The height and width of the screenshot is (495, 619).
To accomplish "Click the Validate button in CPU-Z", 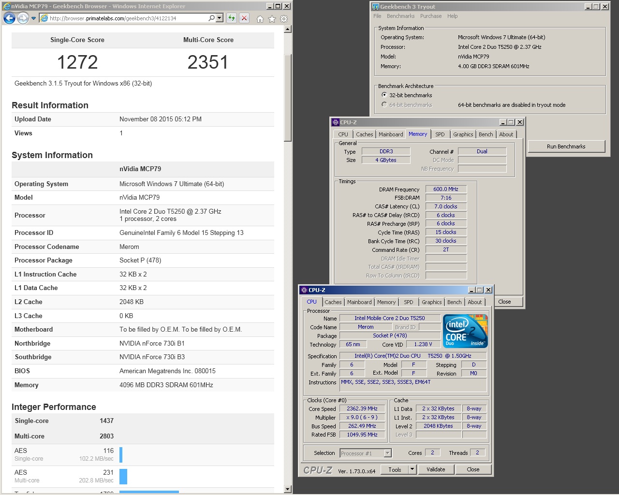I will coord(436,469).
